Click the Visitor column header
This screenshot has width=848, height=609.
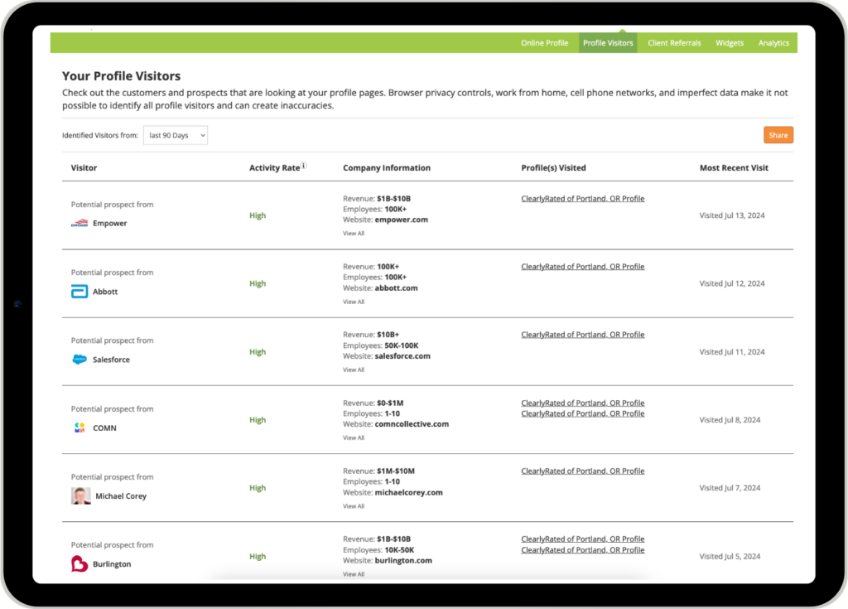(84, 168)
